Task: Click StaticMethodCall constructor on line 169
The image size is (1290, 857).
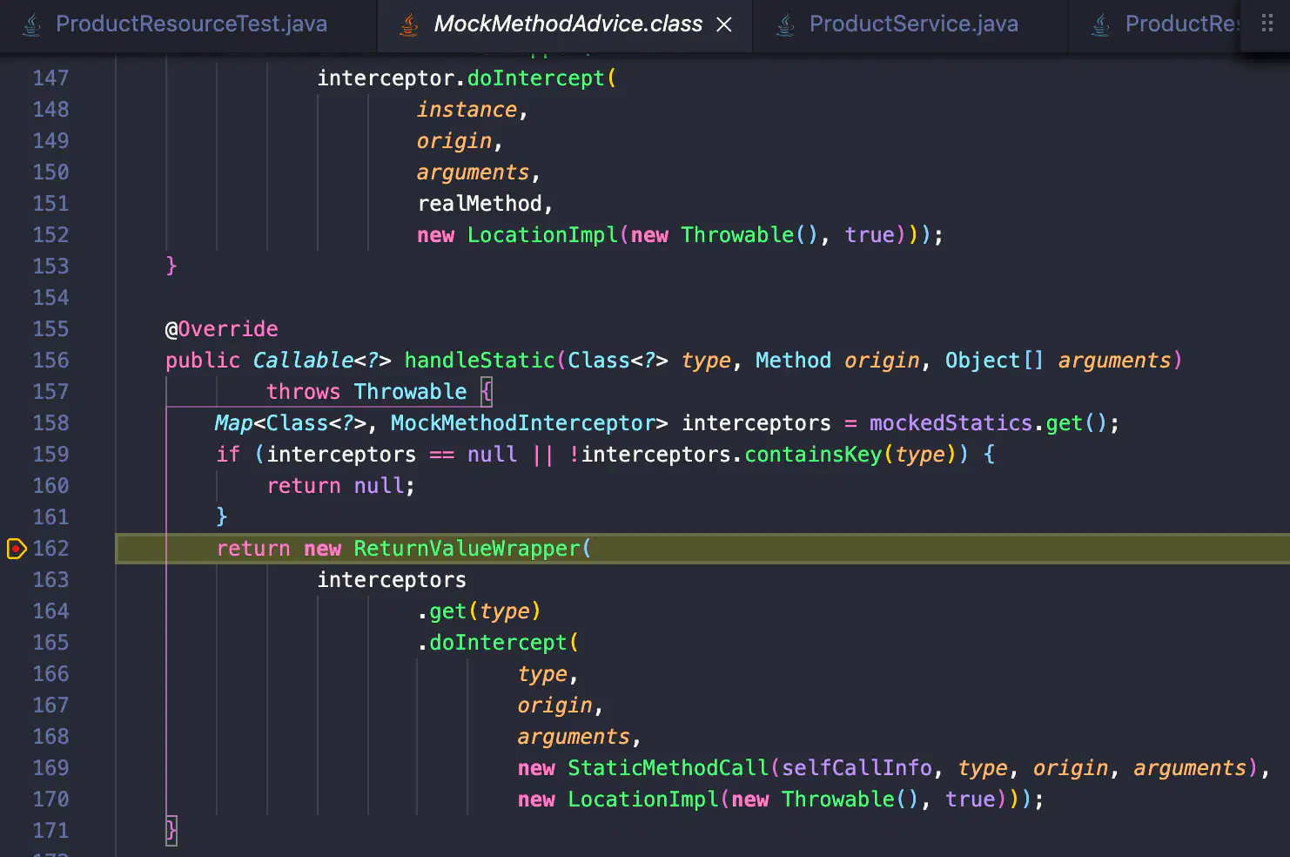Action: 669,768
